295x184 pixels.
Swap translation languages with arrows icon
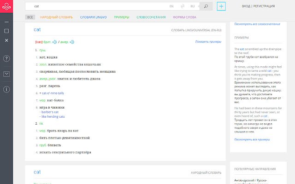(x=183, y=6)
